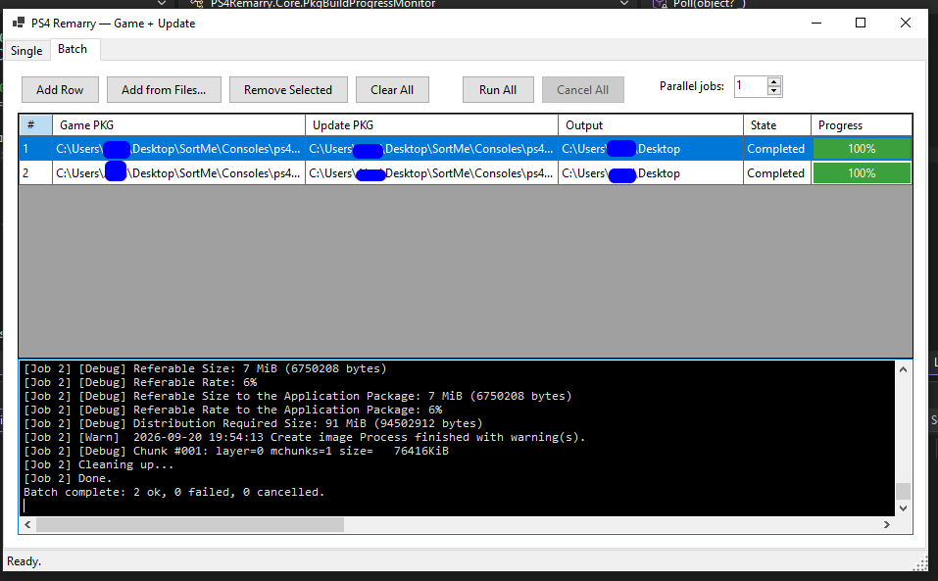Click log horizontal scroll right arrow

click(887, 524)
